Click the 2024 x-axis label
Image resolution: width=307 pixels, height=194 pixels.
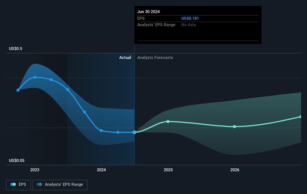(101, 170)
